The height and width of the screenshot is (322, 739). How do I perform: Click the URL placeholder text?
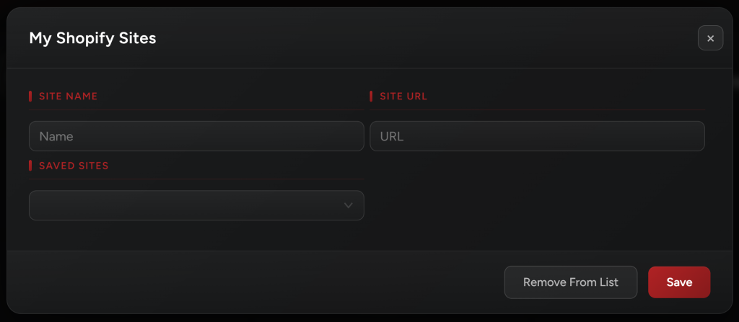[391, 136]
